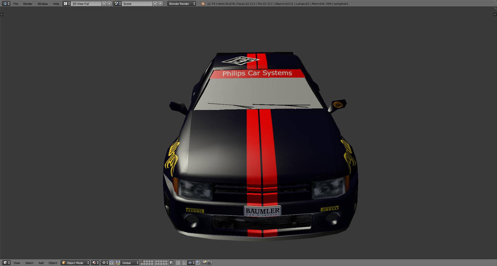Open the 3D View editor type selector
497x266 pixels.
(x=7, y=263)
